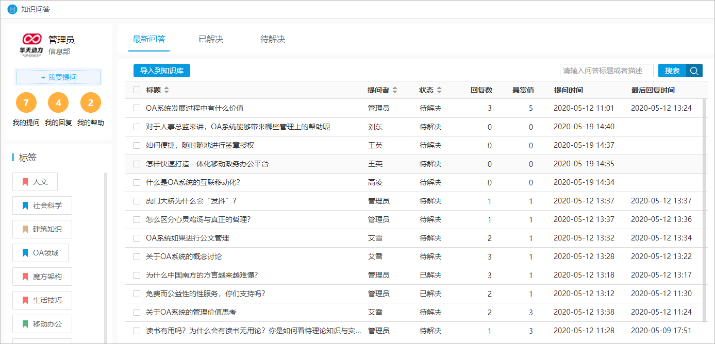Switch to the 已解决 tab
Screen dimensions: 715x344
tap(211, 38)
